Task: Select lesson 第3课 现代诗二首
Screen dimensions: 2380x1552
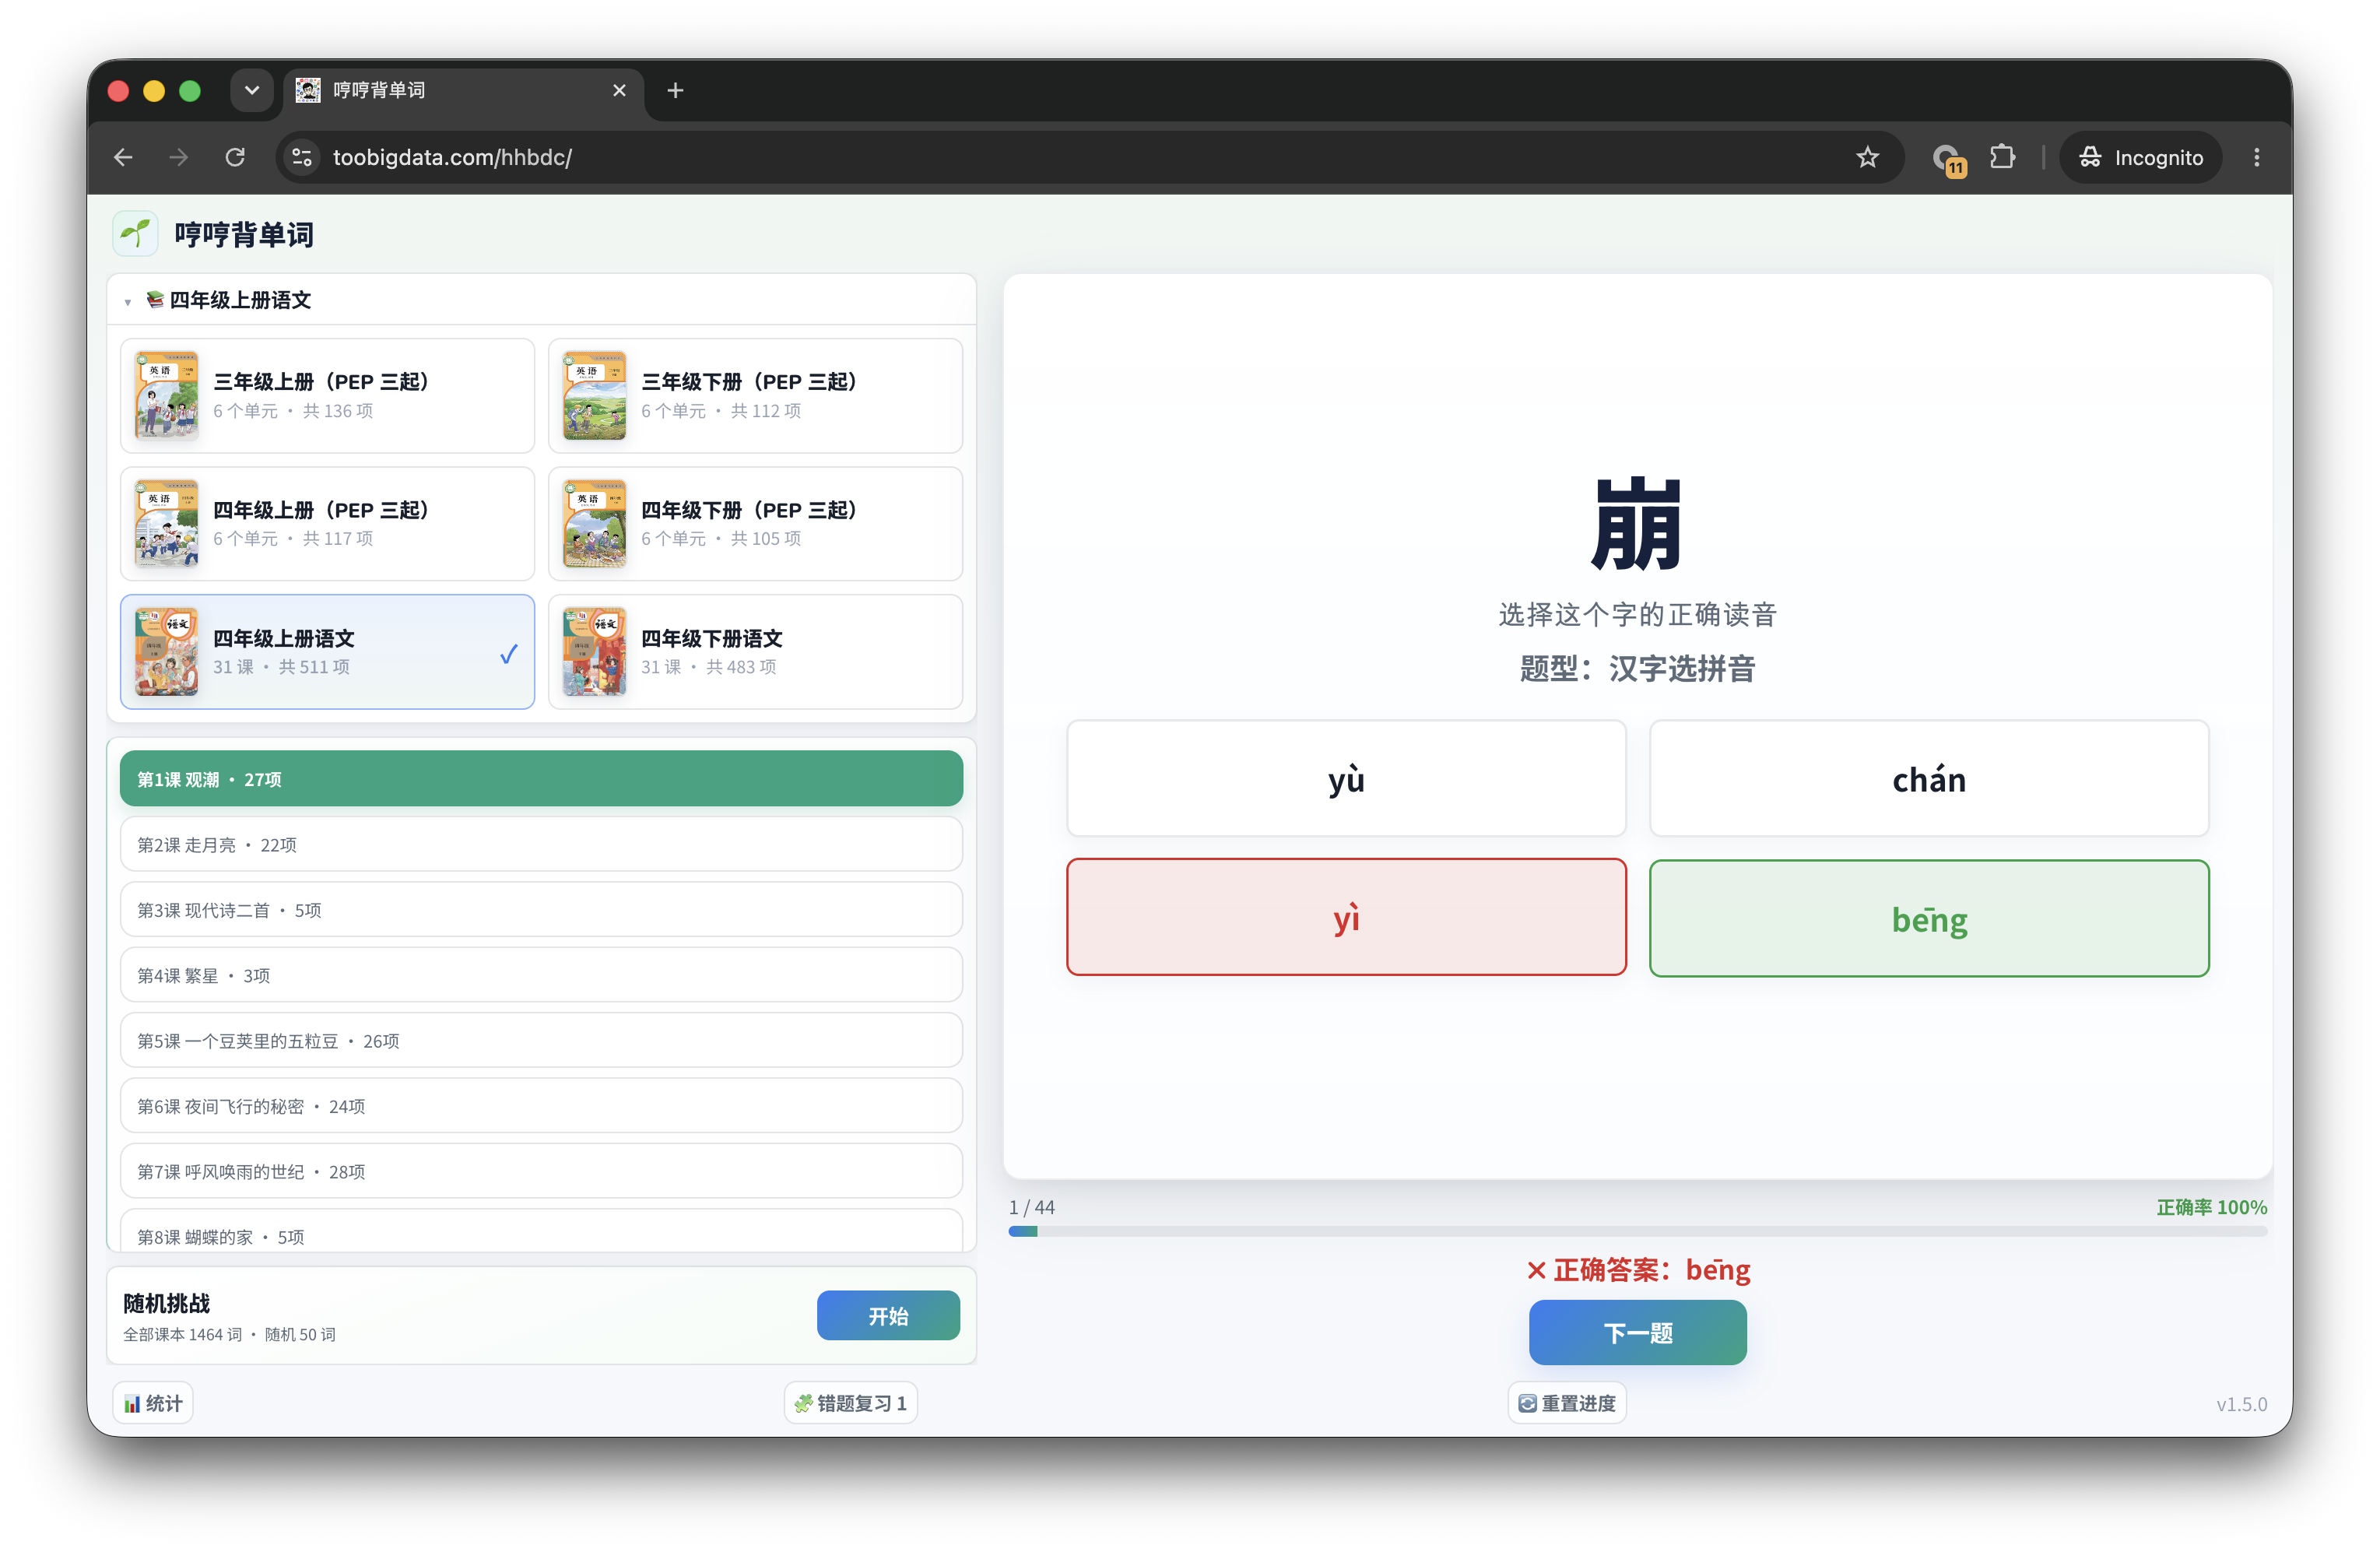Action: pos(541,909)
